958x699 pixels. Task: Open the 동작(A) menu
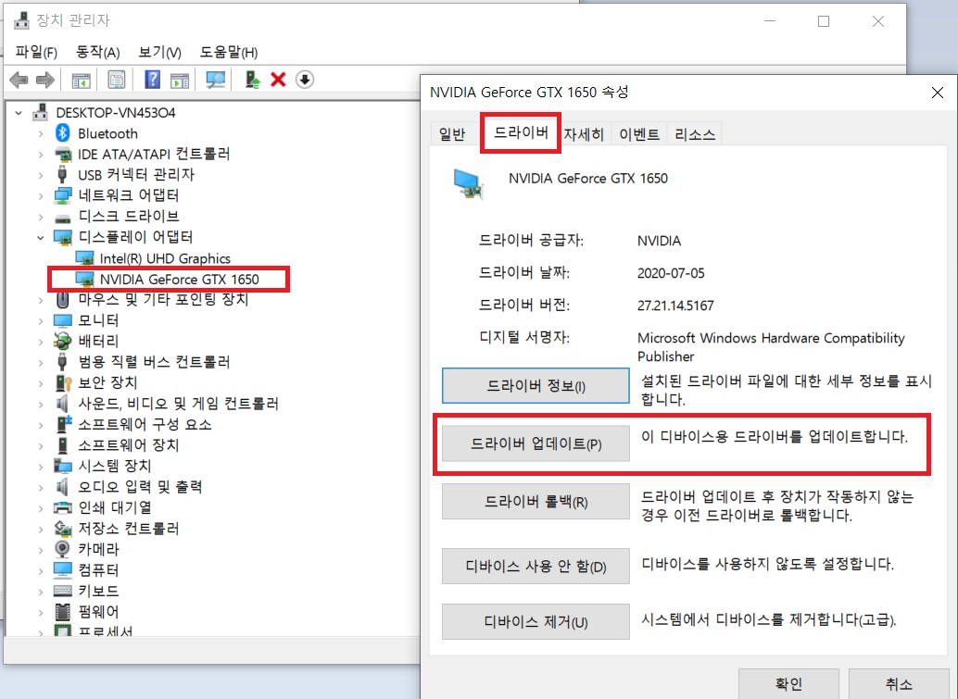(x=98, y=52)
